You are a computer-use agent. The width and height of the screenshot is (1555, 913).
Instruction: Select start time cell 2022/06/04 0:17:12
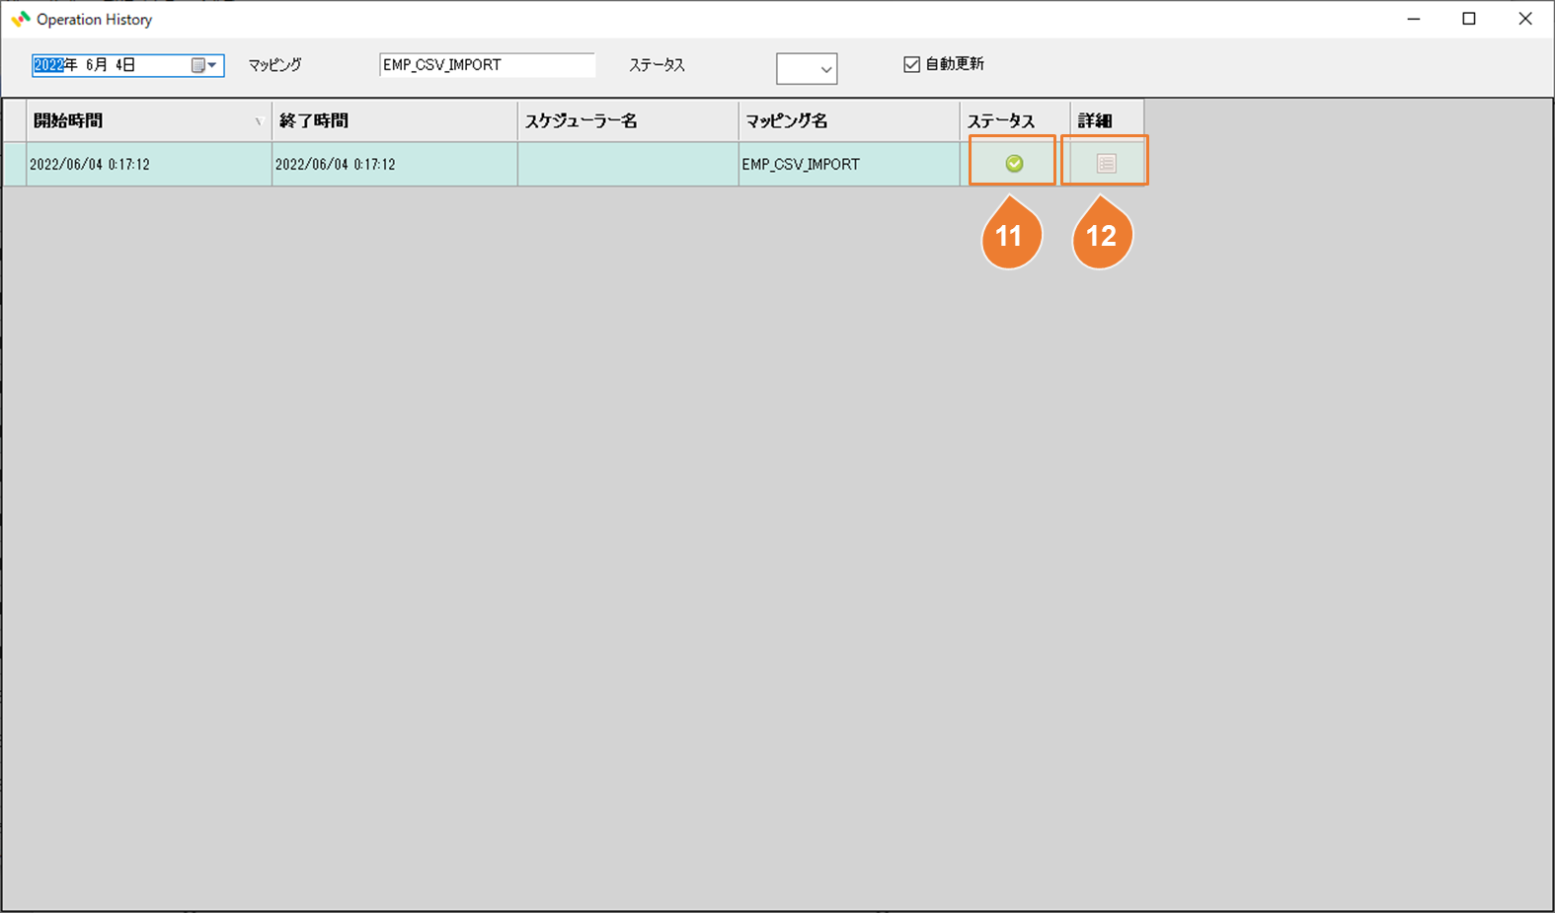click(149, 164)
